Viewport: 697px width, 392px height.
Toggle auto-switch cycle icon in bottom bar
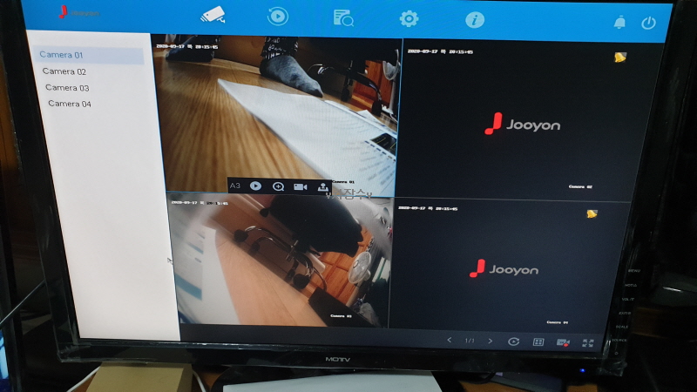tap(513, 341)
